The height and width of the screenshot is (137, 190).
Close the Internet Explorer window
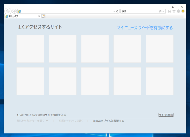point(182,7)
